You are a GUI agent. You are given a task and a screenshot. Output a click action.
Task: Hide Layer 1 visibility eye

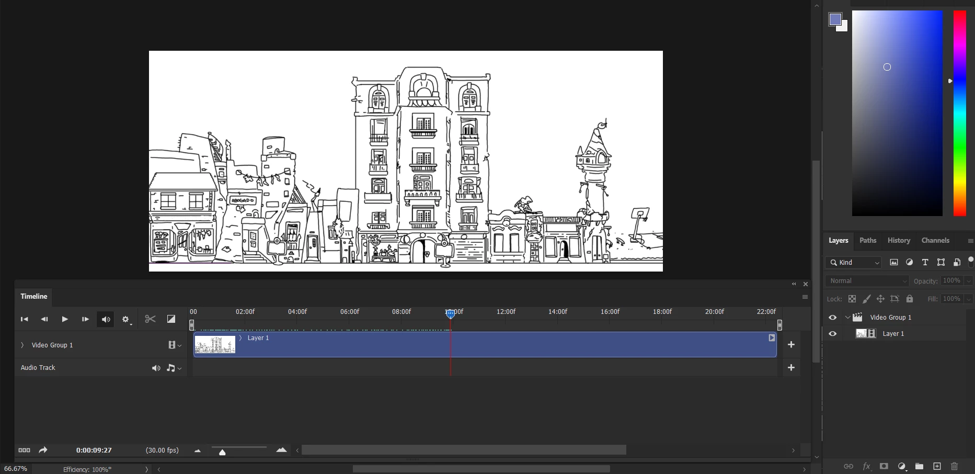(833, 334)
